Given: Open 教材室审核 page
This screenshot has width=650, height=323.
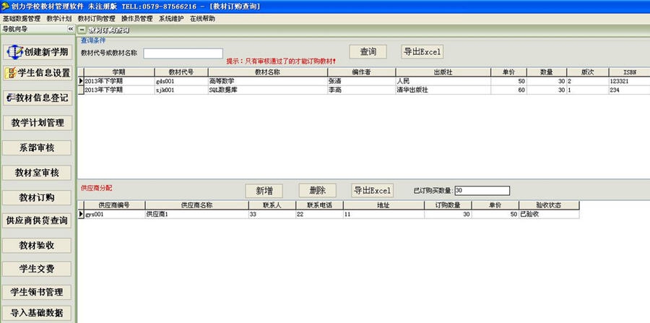Looking at the screenshot, I should coord(37,173).
